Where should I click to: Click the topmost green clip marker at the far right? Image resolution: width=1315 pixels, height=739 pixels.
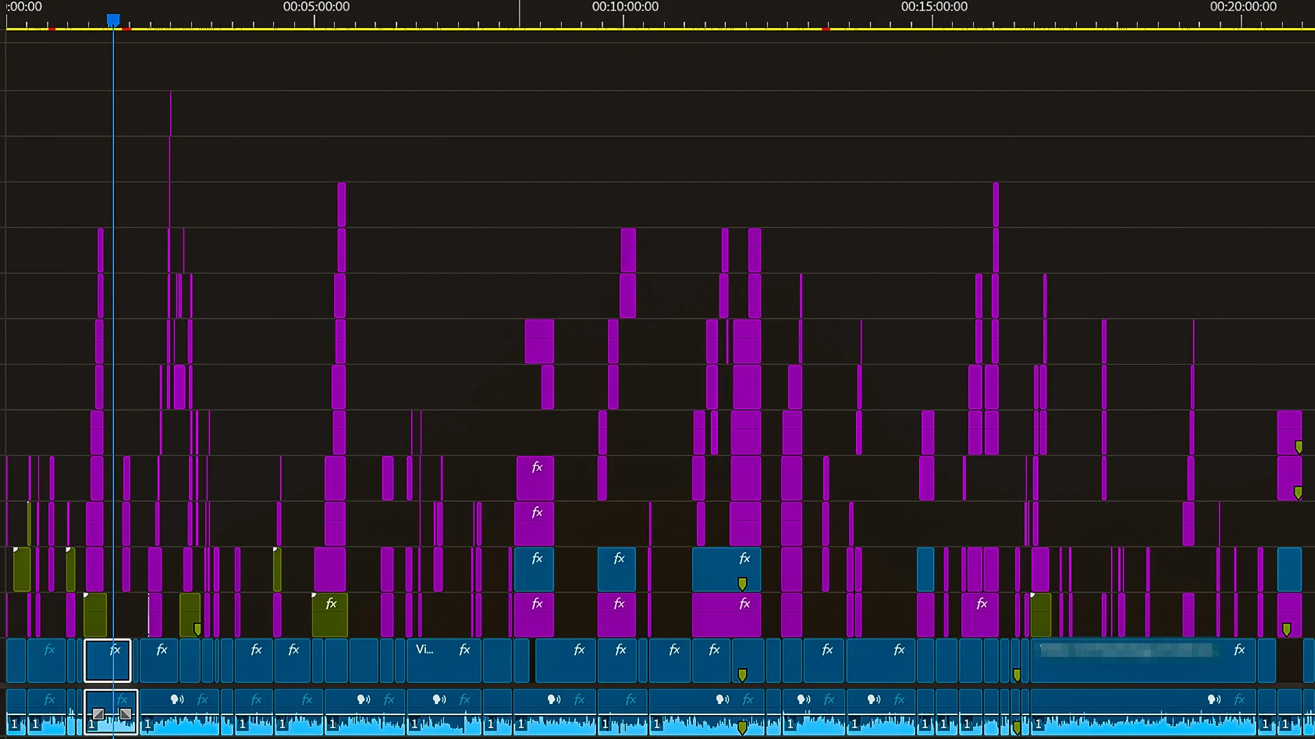pos(1299,447)
